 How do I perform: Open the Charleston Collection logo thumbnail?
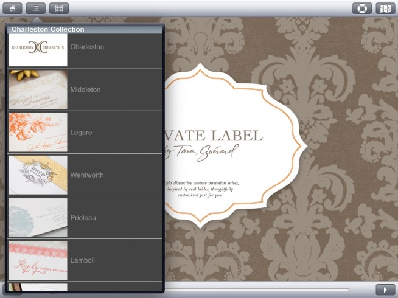(x=38, y=50)
